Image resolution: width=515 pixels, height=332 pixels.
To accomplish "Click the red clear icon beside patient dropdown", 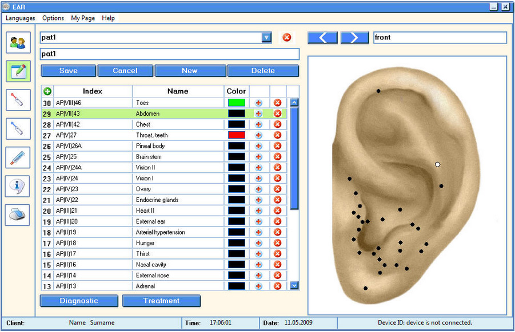I will click(x=287, y=38).
